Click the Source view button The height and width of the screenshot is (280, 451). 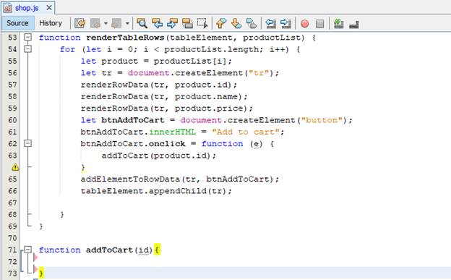pyautogui.click(x=17, y=23)
